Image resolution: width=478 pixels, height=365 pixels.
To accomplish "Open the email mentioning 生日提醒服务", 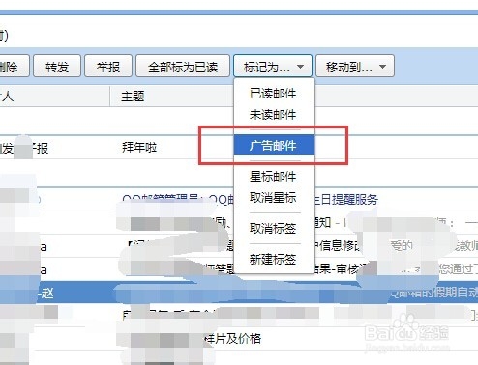I will [x=239, y=200].
